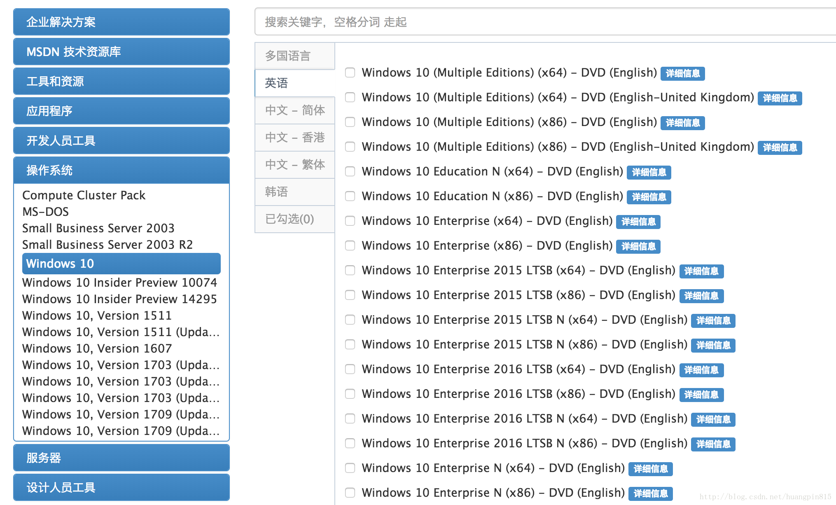Check Windows 10 Education N (x64) checkbox
This screenshot has height=505, width=836.
tap(350, 171)
